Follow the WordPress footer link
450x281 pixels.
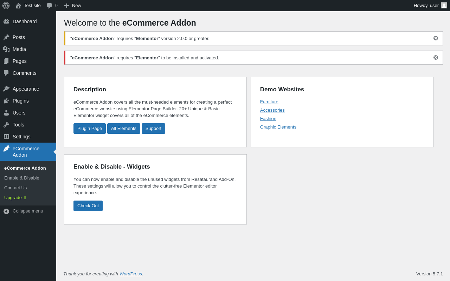(x=131, y=274)
